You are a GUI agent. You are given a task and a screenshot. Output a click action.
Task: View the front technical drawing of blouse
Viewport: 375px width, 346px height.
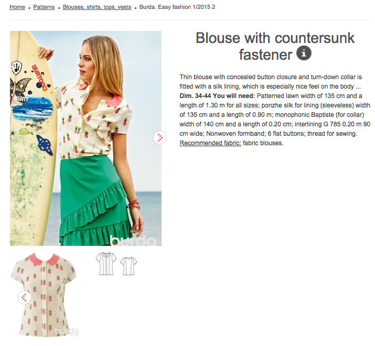click(x=106, y=264)
